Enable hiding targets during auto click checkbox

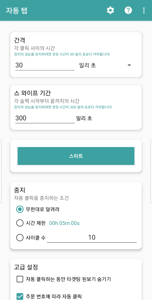click(x=20, y=279)
